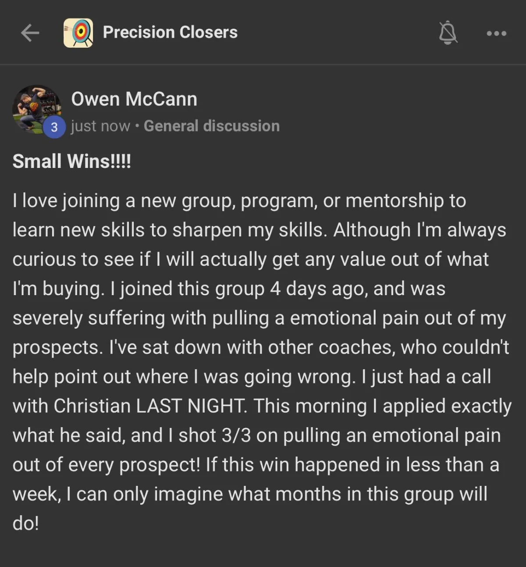Filter by General discussion category
The height and width of the screenshot is (567, 526).
click(x=212, y=126)
